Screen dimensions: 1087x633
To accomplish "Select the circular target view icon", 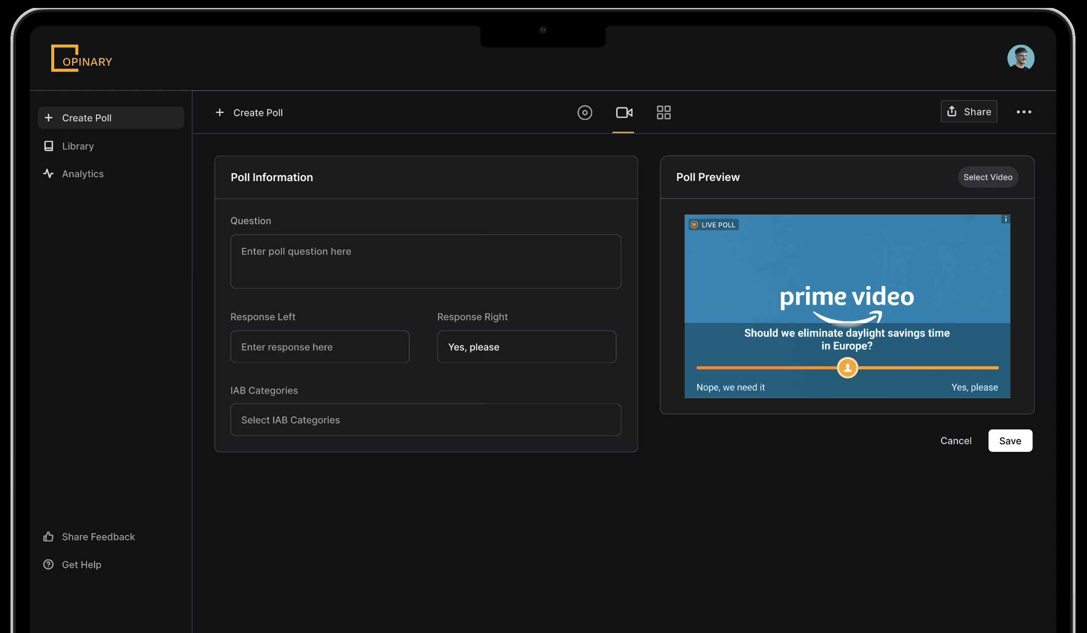I will (x=584, y=112).
